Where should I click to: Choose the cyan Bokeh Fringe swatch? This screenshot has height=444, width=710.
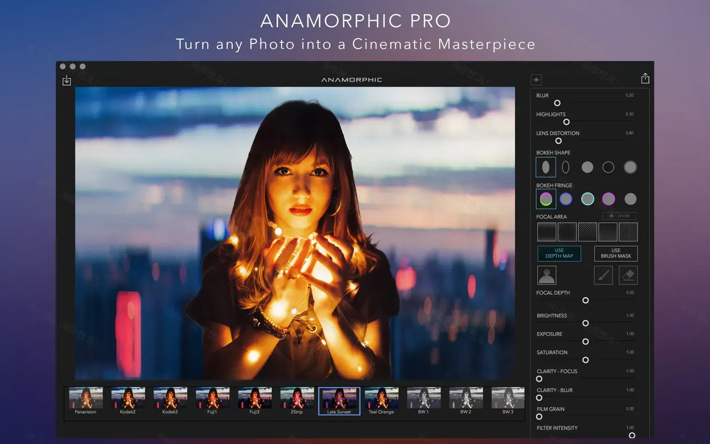tap(587, 199)
